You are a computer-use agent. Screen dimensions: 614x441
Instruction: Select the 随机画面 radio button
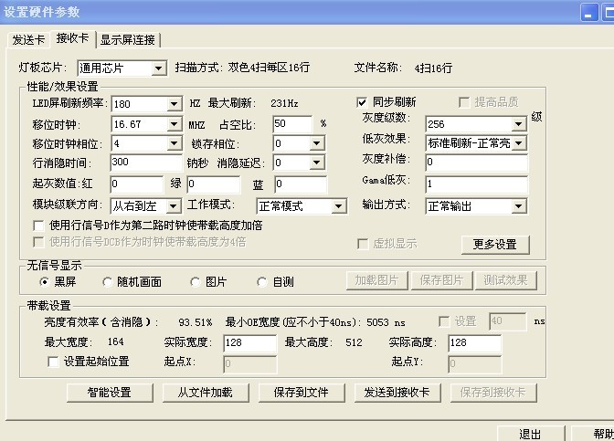(108, 282)
